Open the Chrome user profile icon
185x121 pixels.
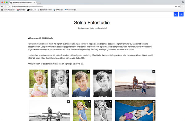coord(183,2)
